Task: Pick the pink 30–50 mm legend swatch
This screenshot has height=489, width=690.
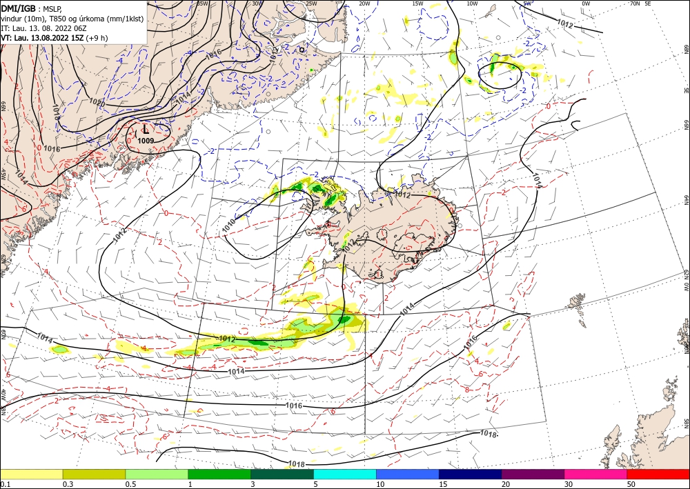Action: click(596, 474)
